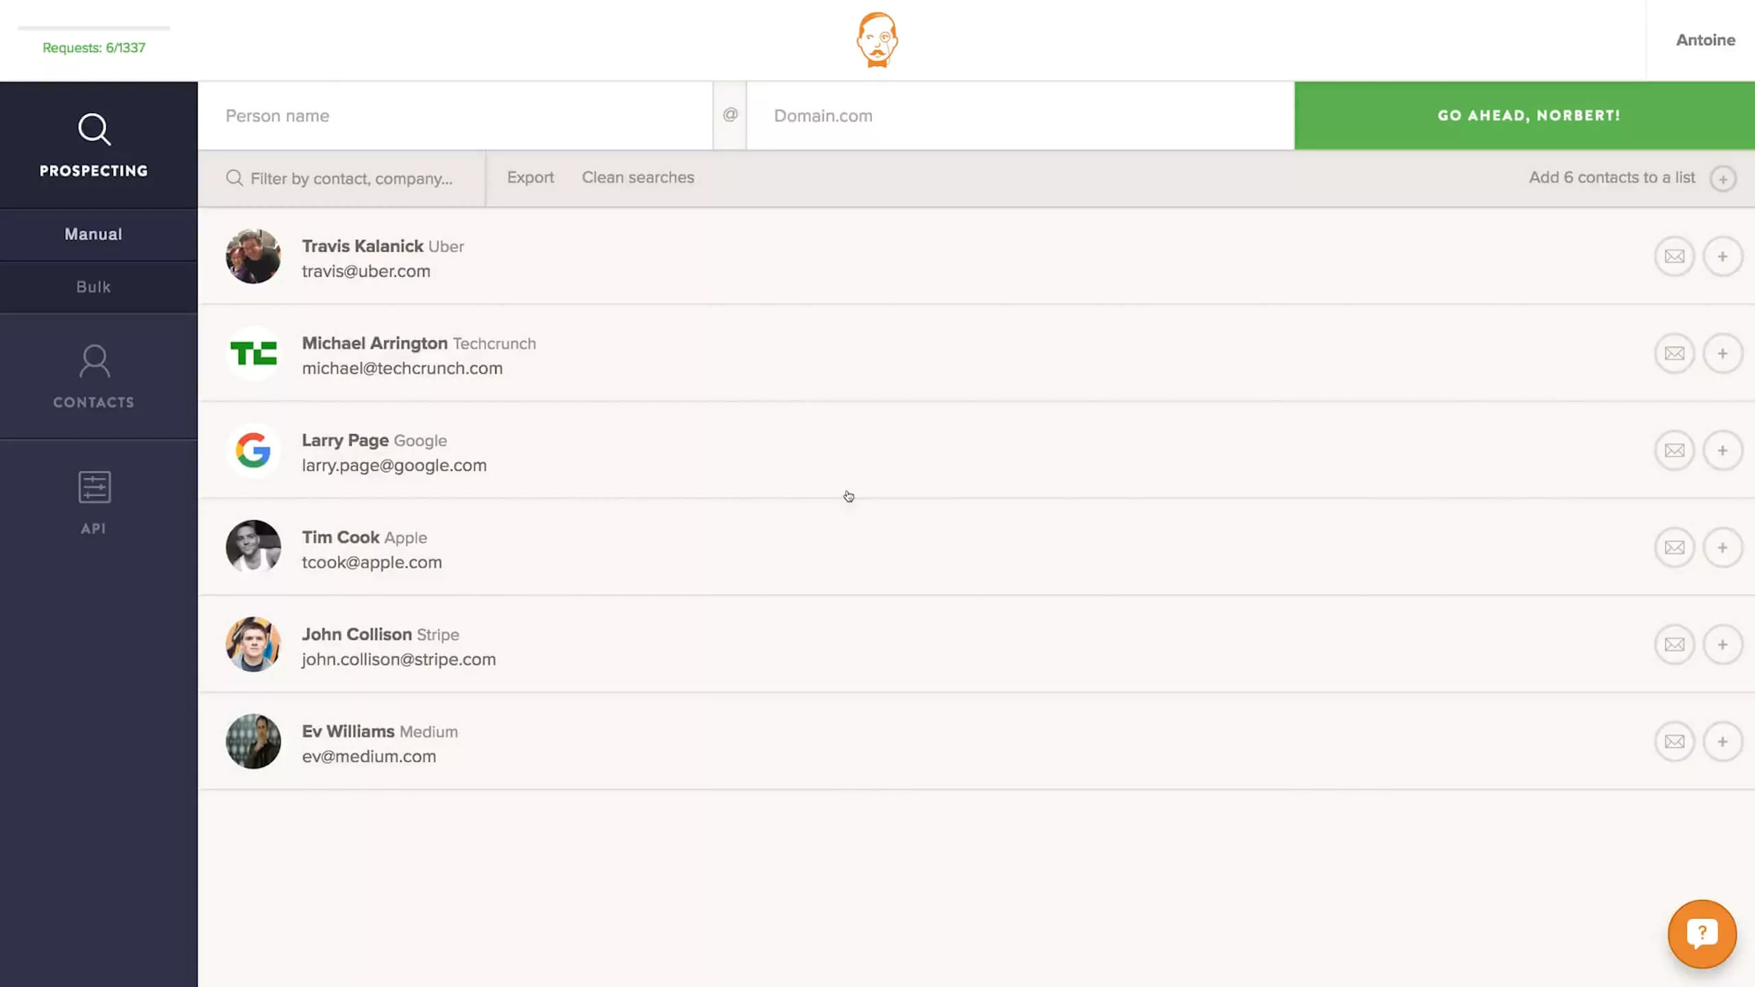Viewport: 1755px width, 987px height.
Task: Click the Norbert mascot logo at the top
Action: [877, 40]
